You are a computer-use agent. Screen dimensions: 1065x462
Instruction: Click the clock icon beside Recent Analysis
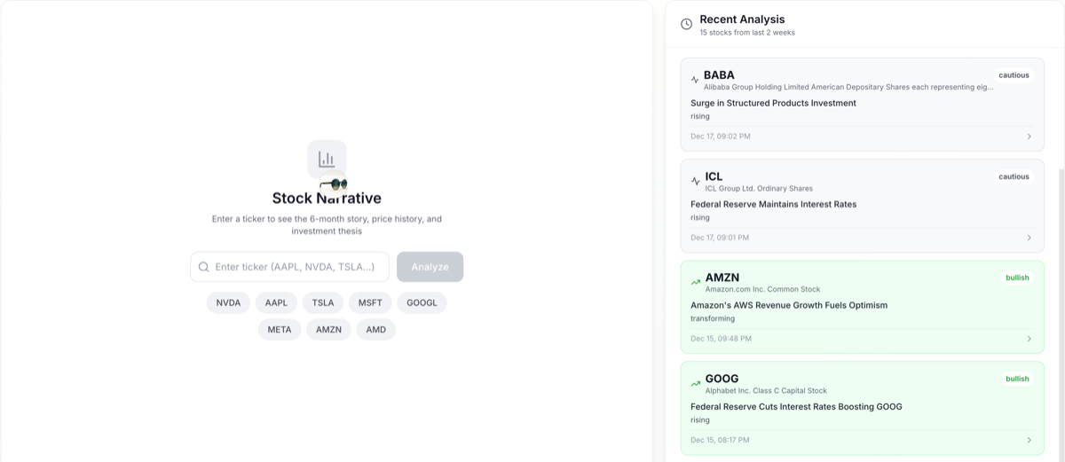pyautogui.click(x=686, y=24)
